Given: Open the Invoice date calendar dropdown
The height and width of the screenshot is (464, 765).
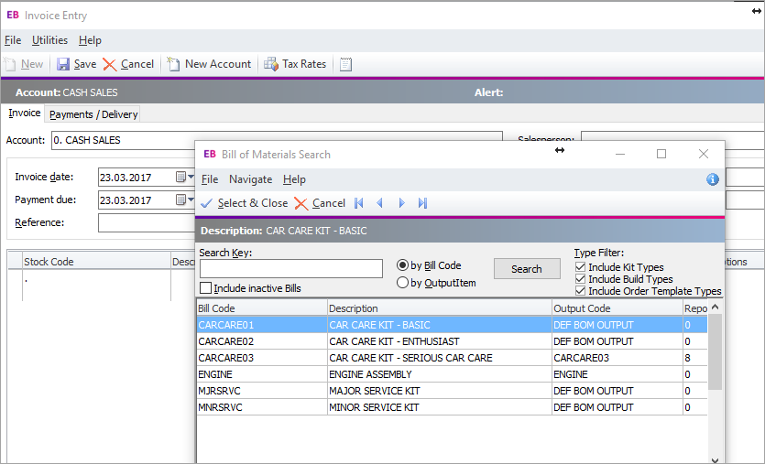Looking at the screenshot, I should point(183,178).
